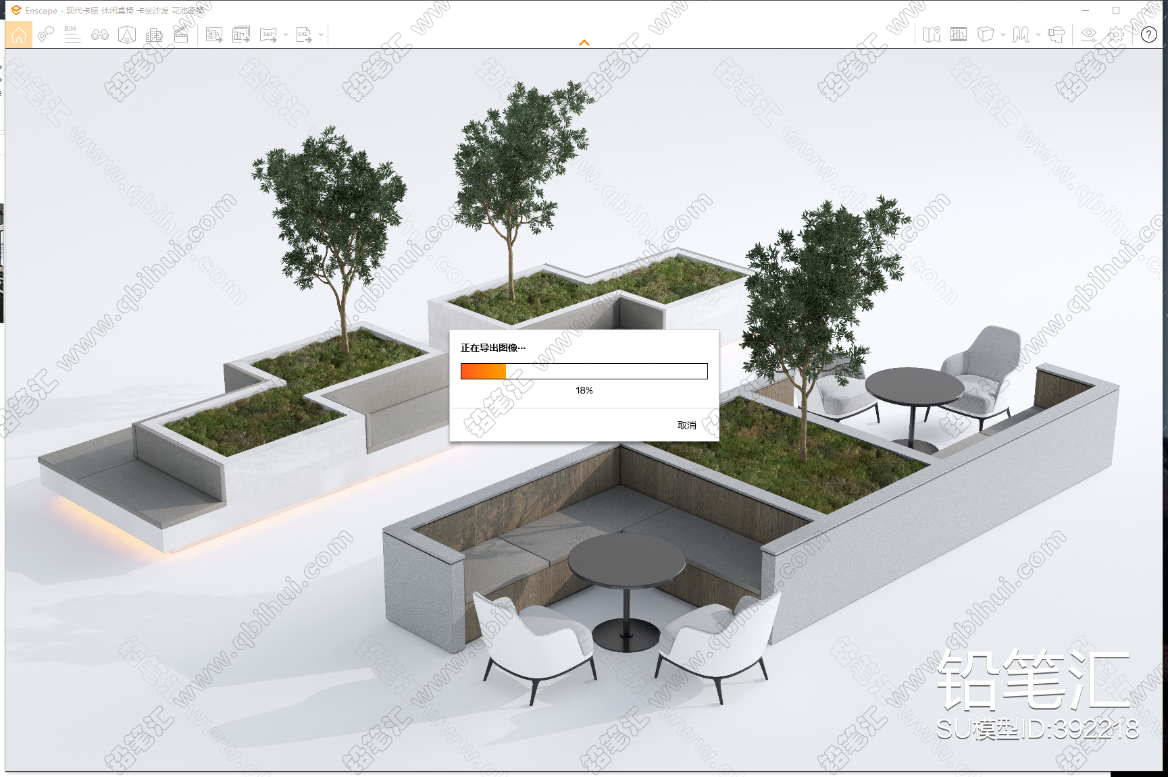
Task: Click Enscape window title text
Action: (114, 10)
